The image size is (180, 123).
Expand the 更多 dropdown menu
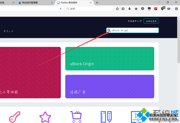(8, 31)
